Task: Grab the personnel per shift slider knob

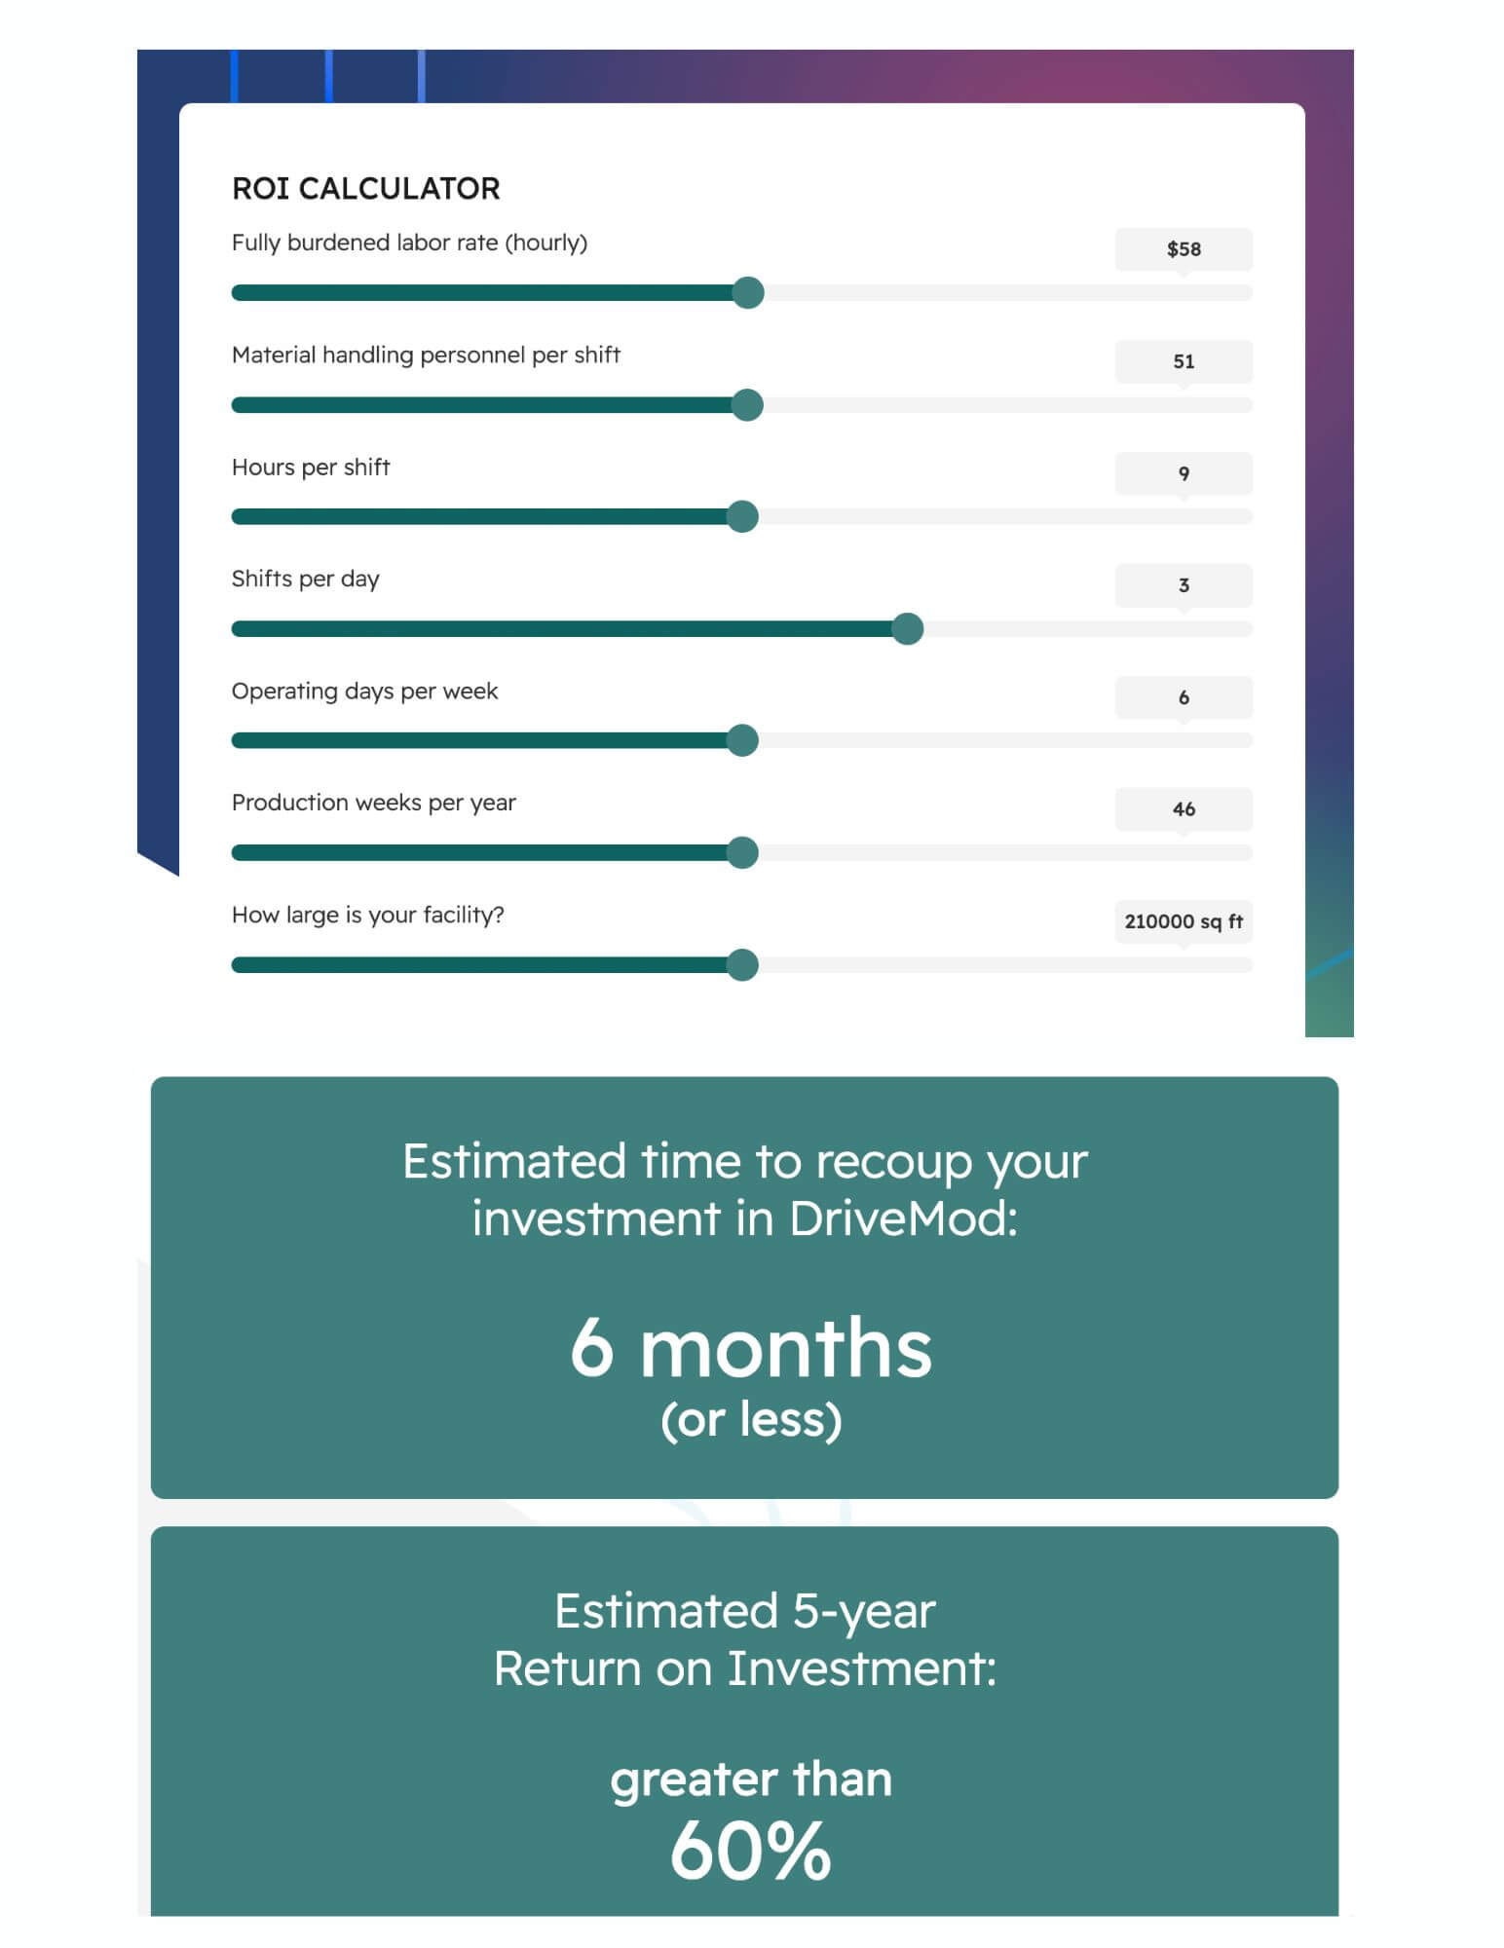Action: pos(747,405)
